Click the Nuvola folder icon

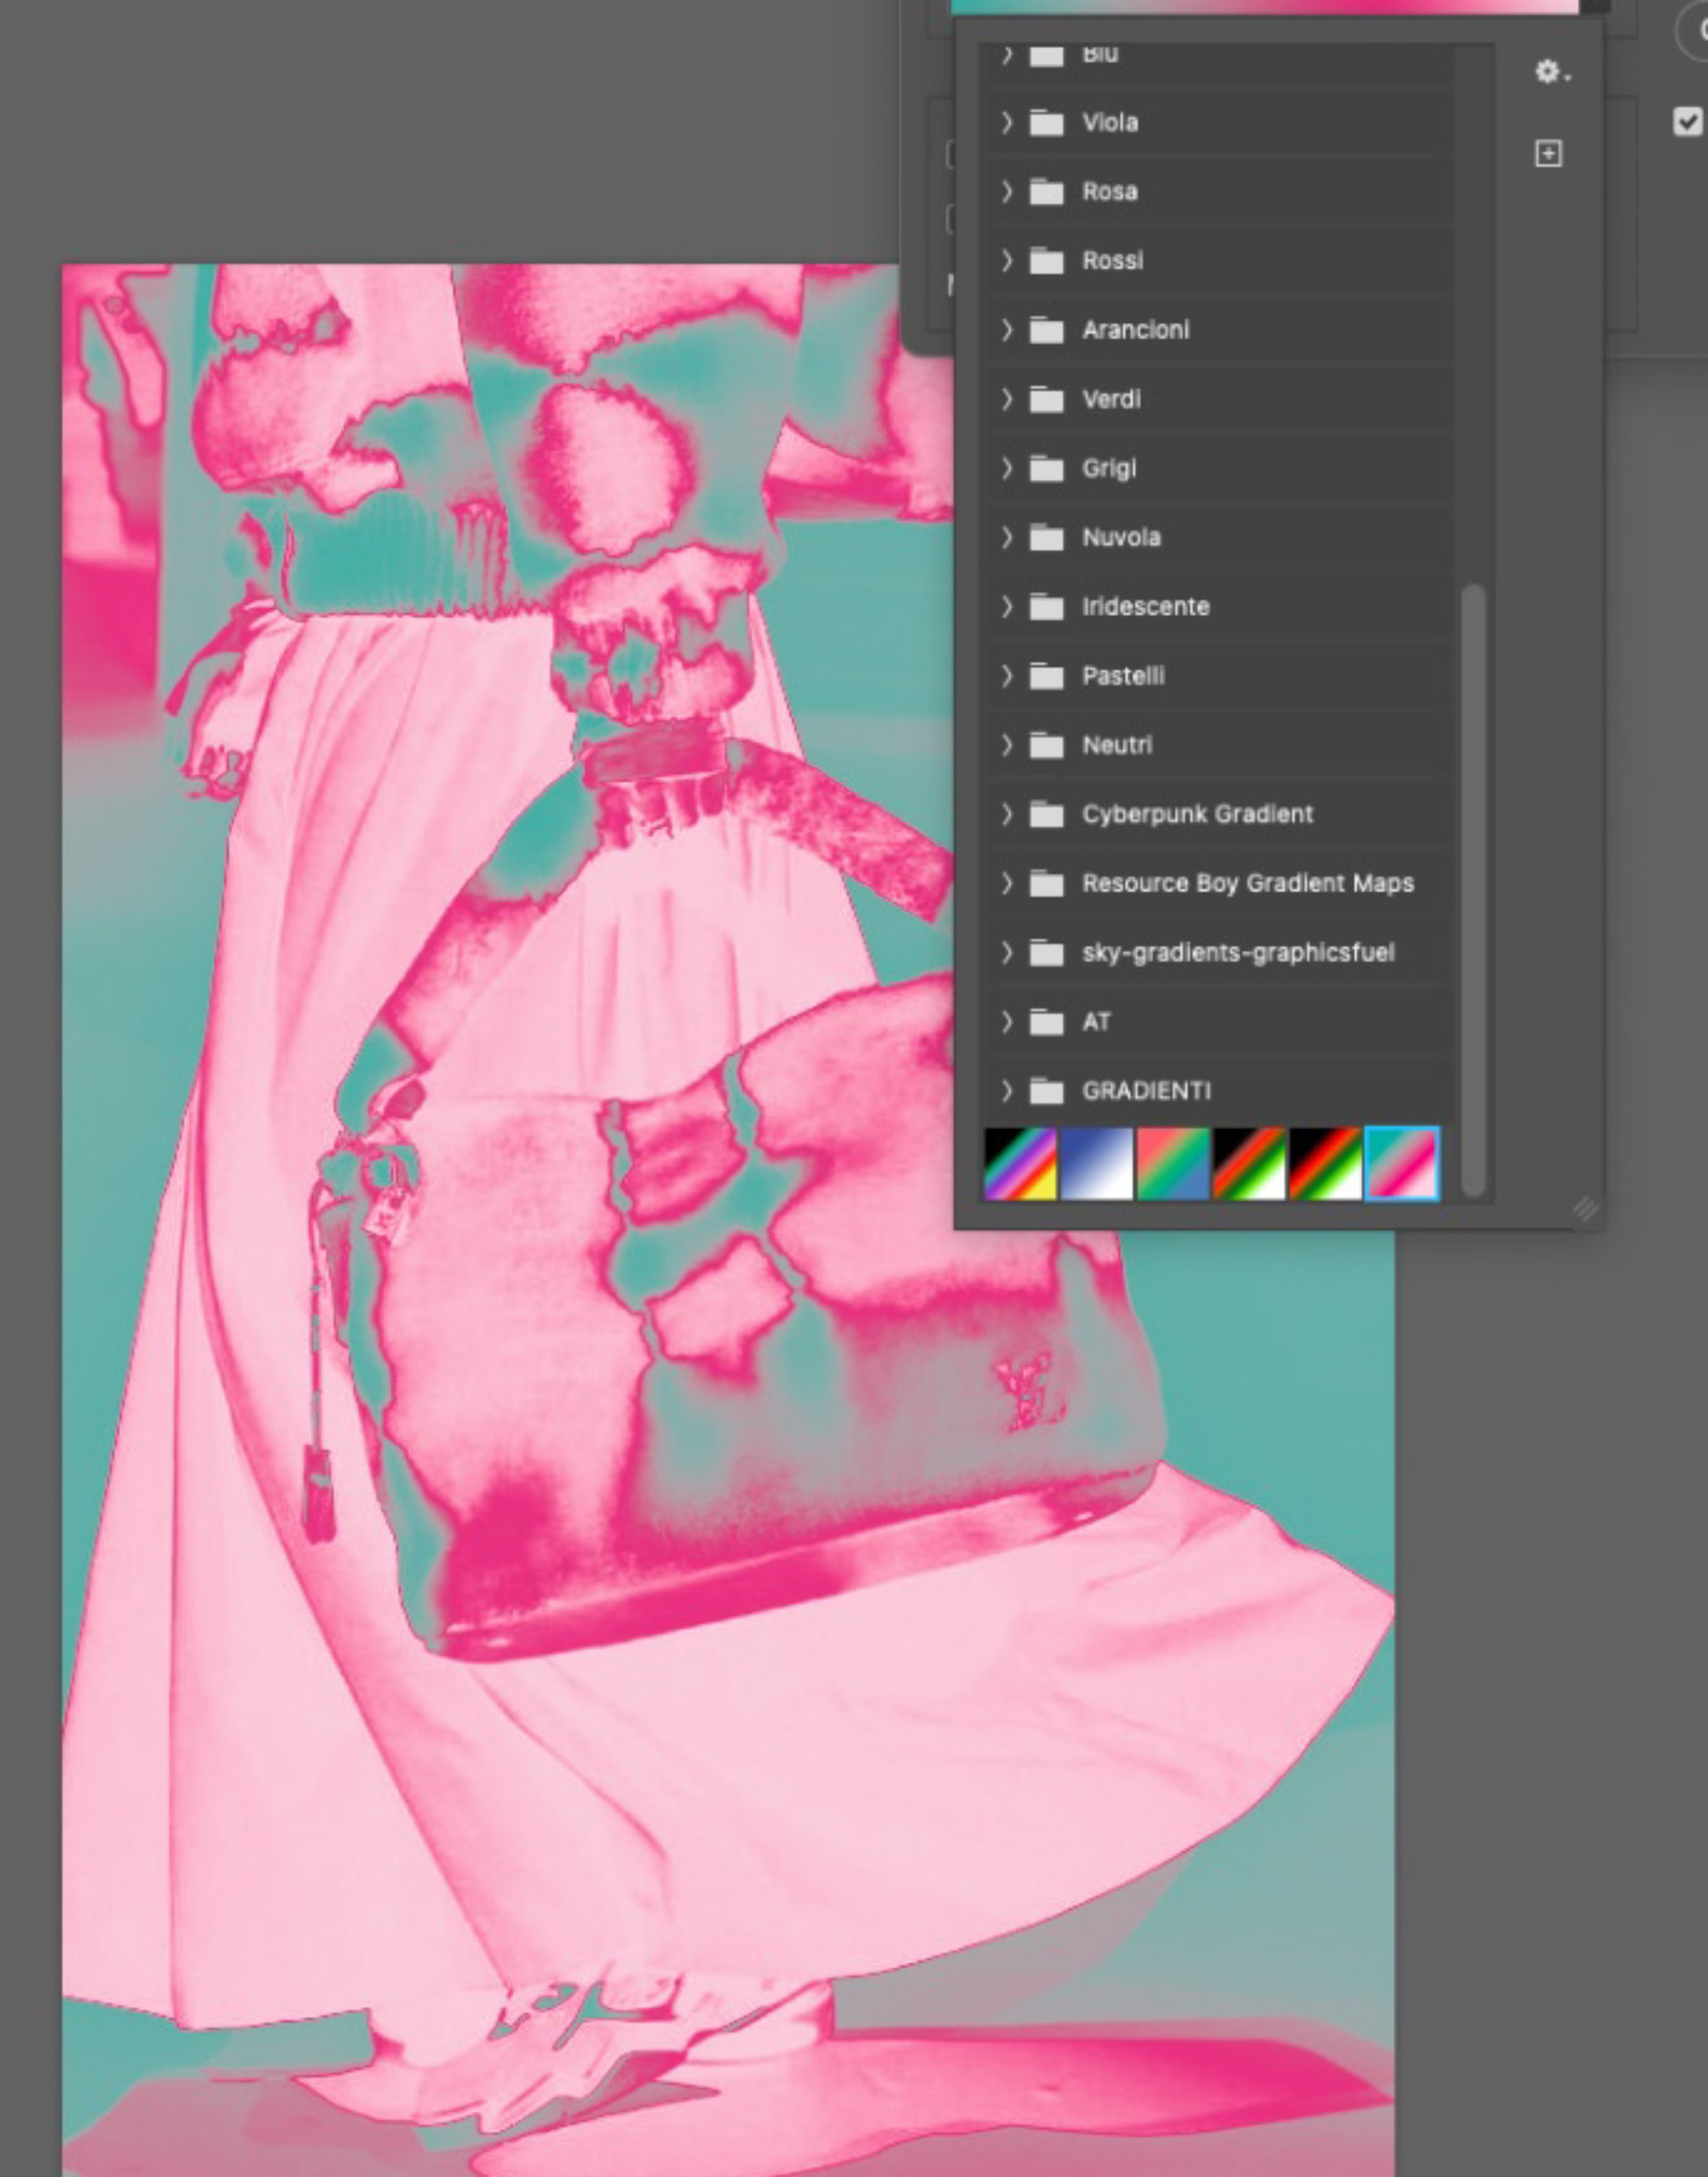click(1046, 537)
